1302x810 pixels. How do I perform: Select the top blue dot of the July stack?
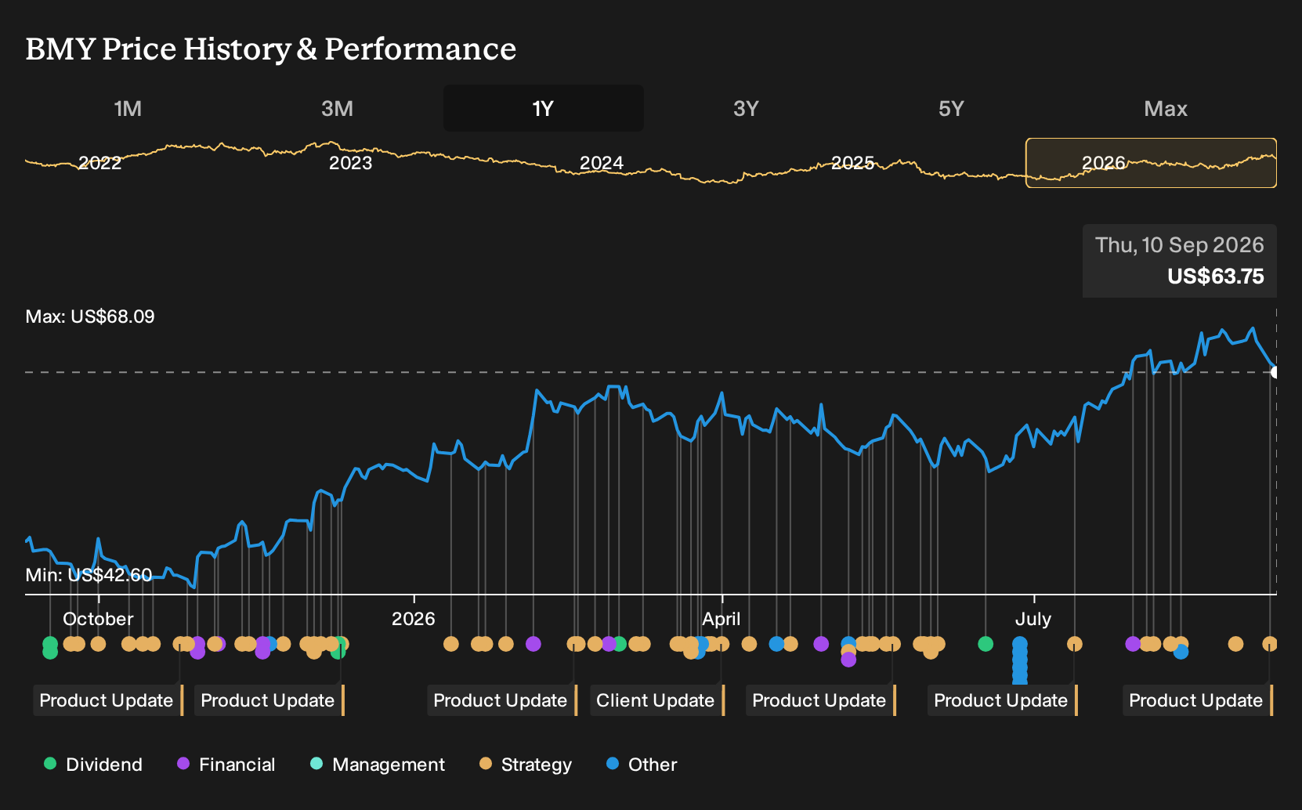pyautogui.click(x=1020, y=644)
